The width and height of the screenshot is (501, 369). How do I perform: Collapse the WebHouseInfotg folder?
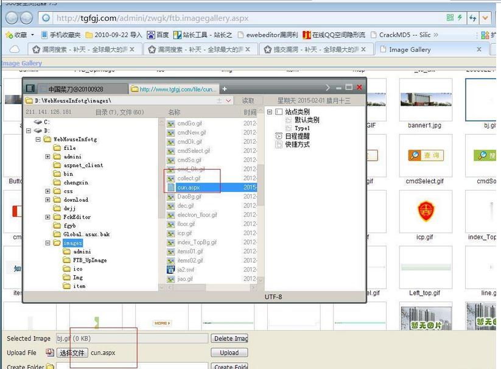(x=38, y=139)
